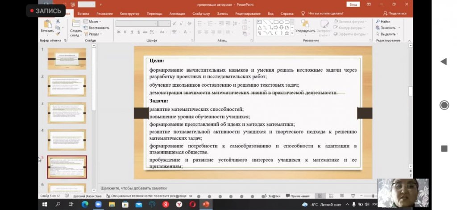This screenshot has height=210, width=457.
Task: Click the Что вы хотите сделать search field
Action: 325,14
